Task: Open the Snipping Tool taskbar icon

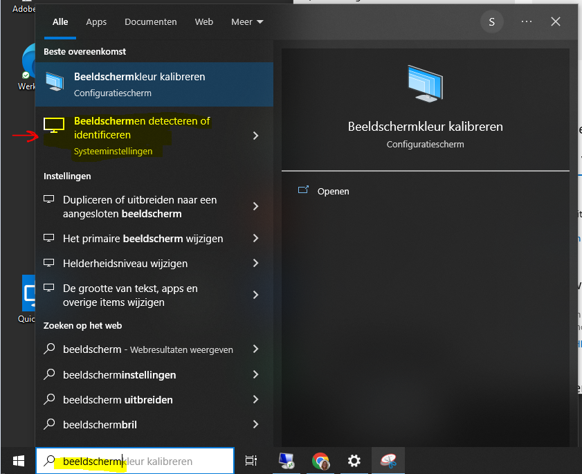Action: click(x=388, y=460)
